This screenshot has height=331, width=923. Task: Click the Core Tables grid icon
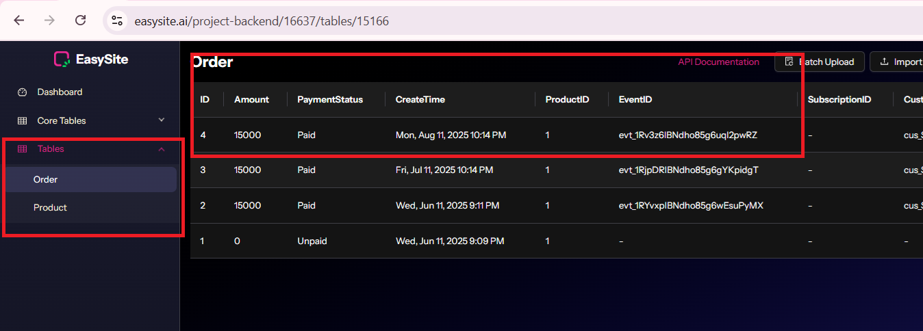pyautogui.click(x=22, y=120)
